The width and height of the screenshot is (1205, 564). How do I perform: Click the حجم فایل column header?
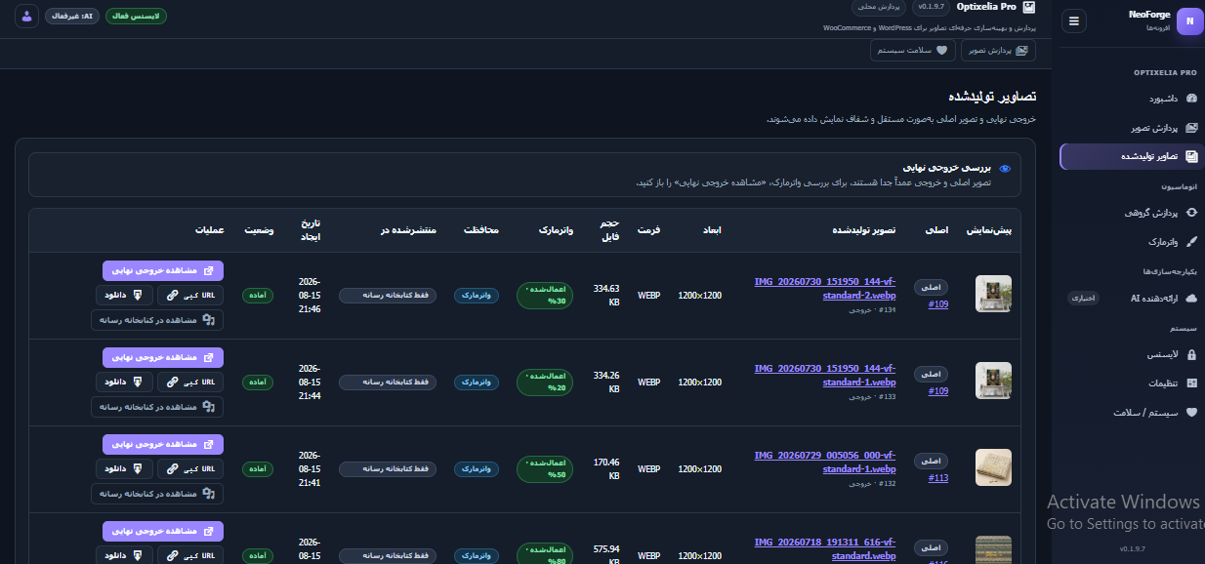coord(611,230)
